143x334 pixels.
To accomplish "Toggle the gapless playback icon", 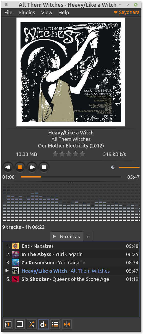I will 67,324.
